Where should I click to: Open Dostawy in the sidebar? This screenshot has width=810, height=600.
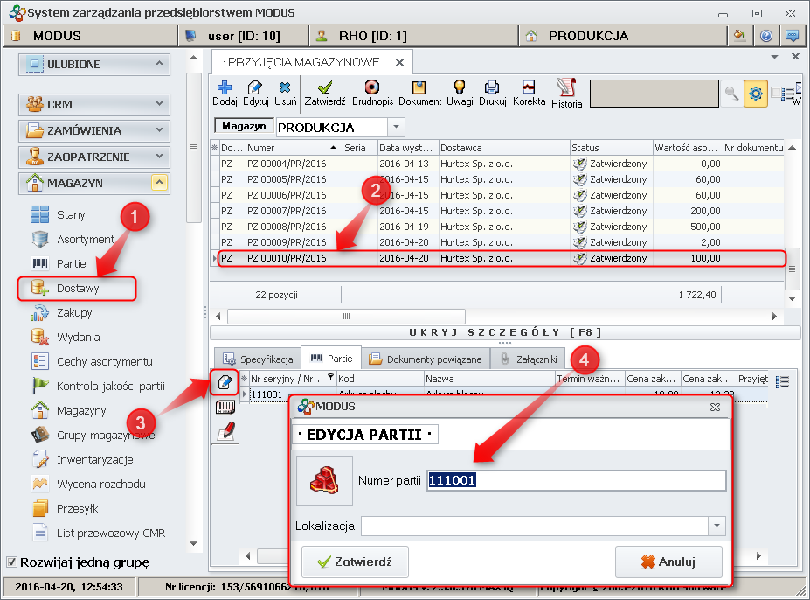(x=76, y=288)
